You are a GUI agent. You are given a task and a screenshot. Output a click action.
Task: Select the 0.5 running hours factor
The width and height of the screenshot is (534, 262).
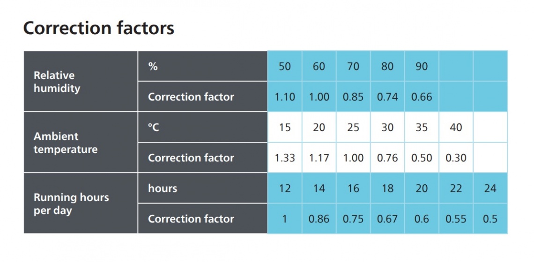(x=490, y=219)
